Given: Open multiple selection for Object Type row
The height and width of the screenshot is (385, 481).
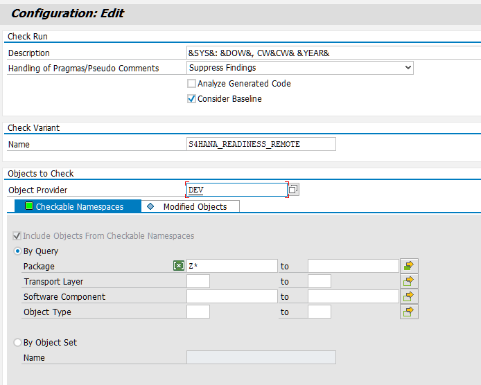Looking at the screenshot, I should tap(409, 312).
